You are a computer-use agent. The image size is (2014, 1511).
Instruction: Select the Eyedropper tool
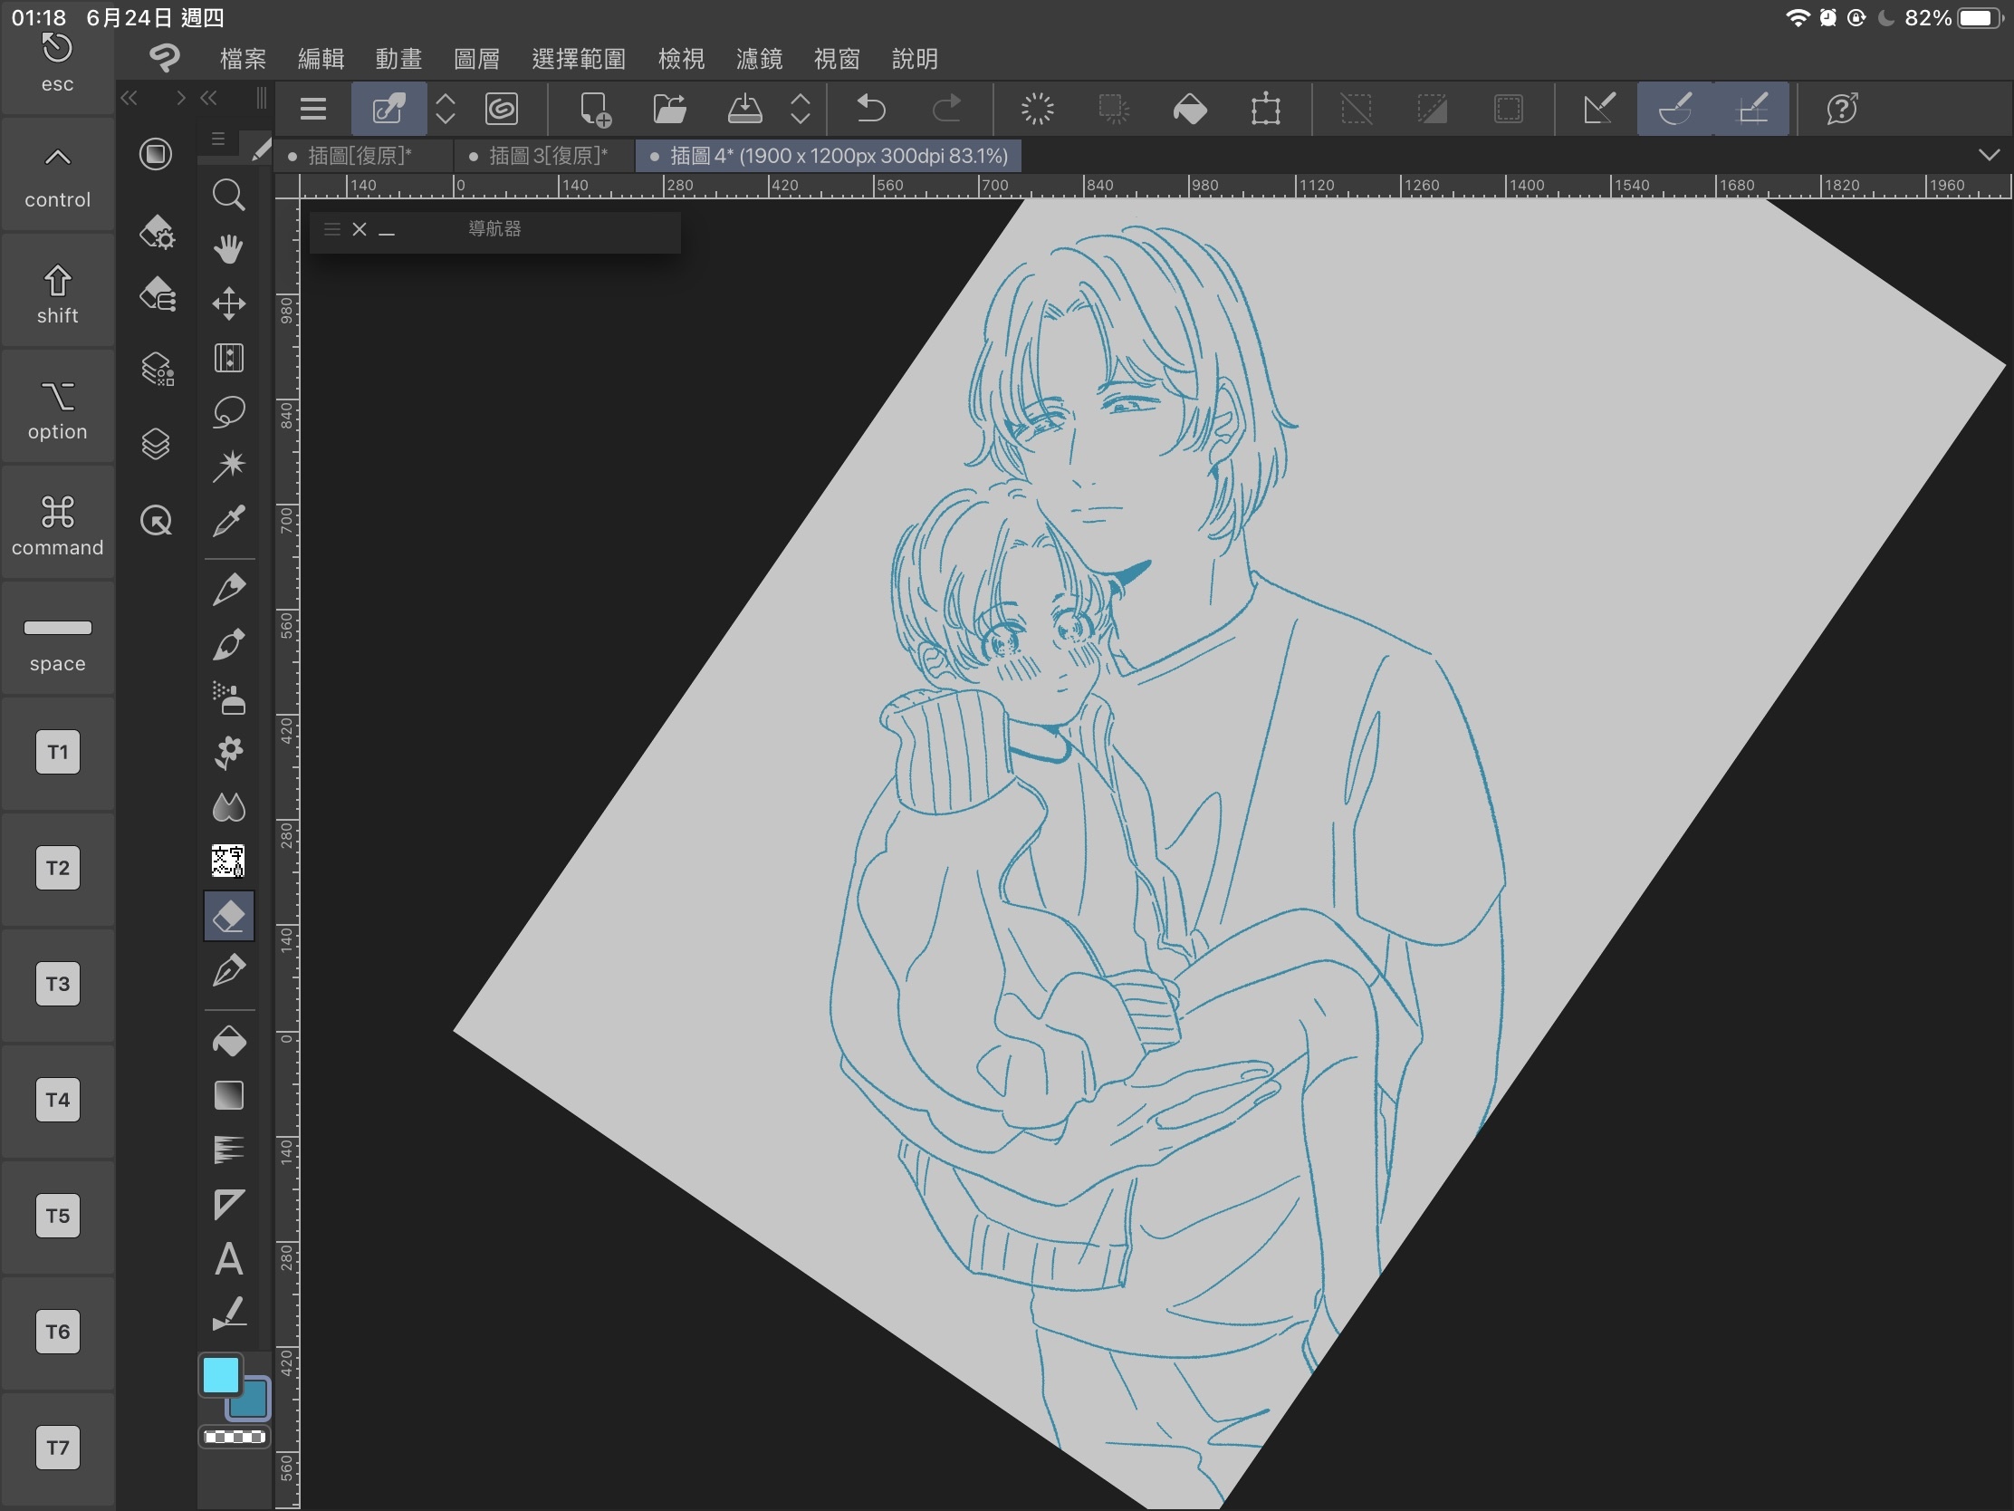pyautogui.click(x=227, y=520)
